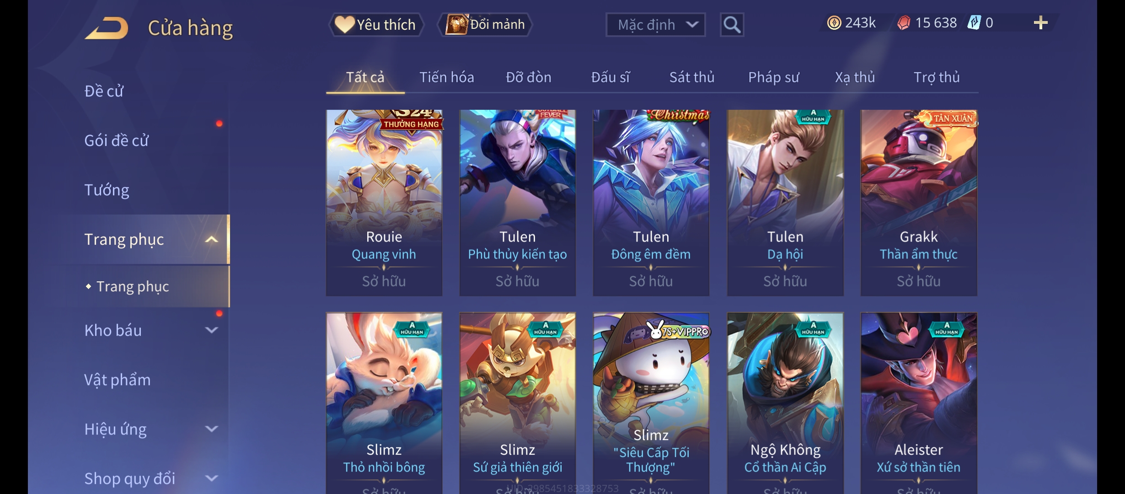This screenshot has height=494, width=1125.
Task: Tap the gold coin balance icon
Action: point(834,23)
